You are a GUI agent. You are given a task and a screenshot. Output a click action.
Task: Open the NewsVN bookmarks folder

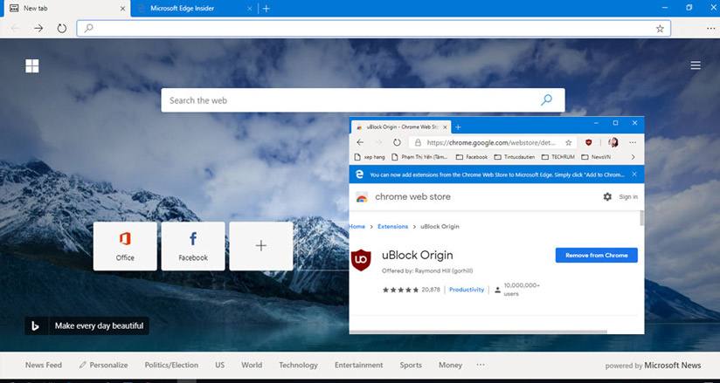(596, 157)
